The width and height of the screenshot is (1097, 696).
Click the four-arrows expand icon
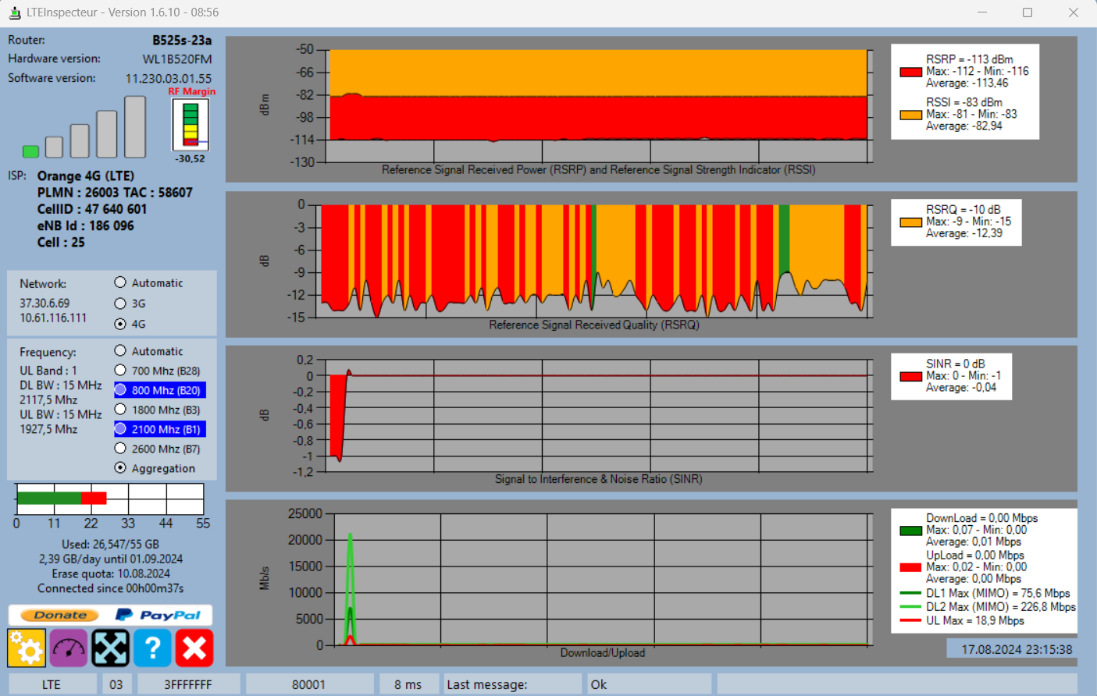111,648
